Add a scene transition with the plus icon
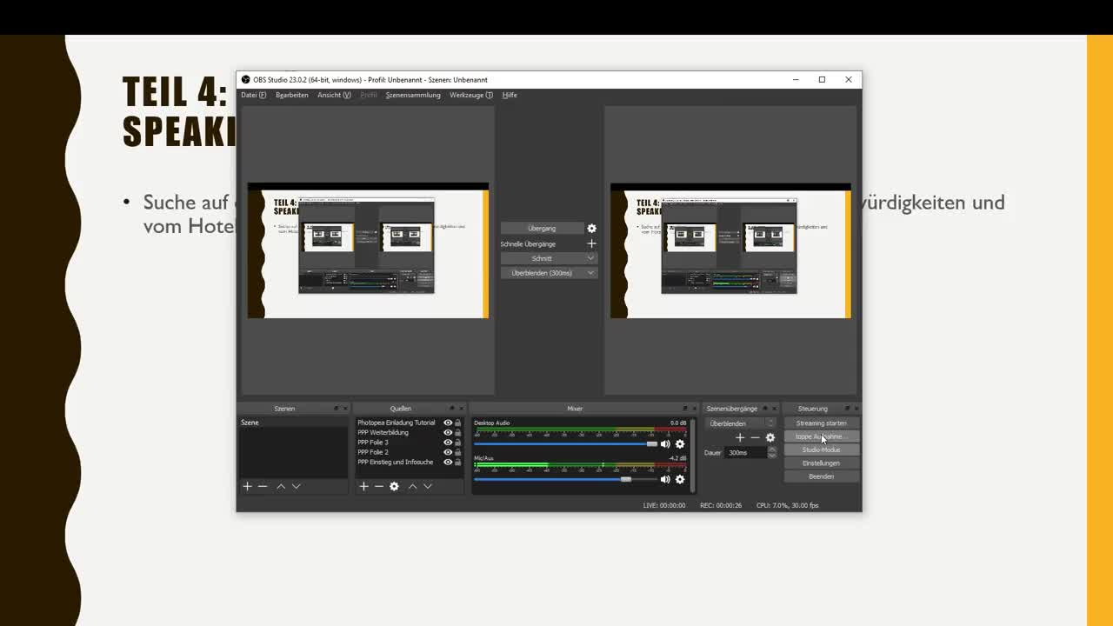This screenshot has width=1113, height=626. [740, 437]
